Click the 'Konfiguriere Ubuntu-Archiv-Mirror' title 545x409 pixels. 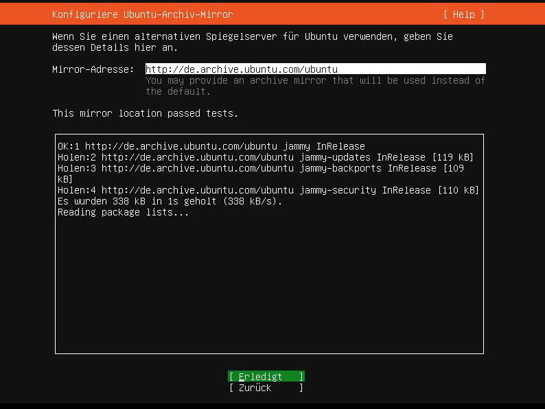click(x=143, y=14)
